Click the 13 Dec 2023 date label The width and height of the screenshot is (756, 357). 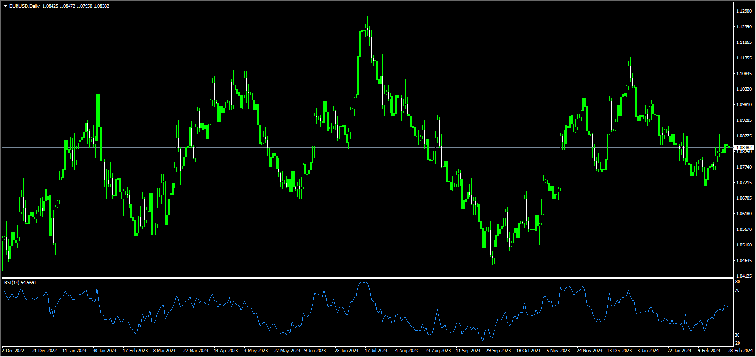(x=619, y=351)
